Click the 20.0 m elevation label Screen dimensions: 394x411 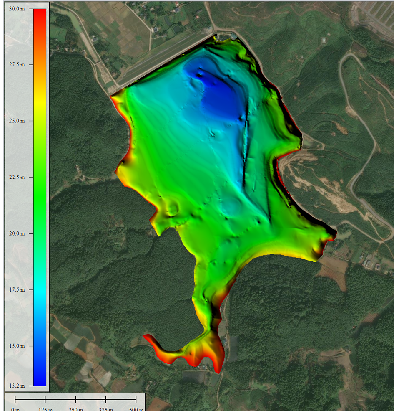click(17, 233)
